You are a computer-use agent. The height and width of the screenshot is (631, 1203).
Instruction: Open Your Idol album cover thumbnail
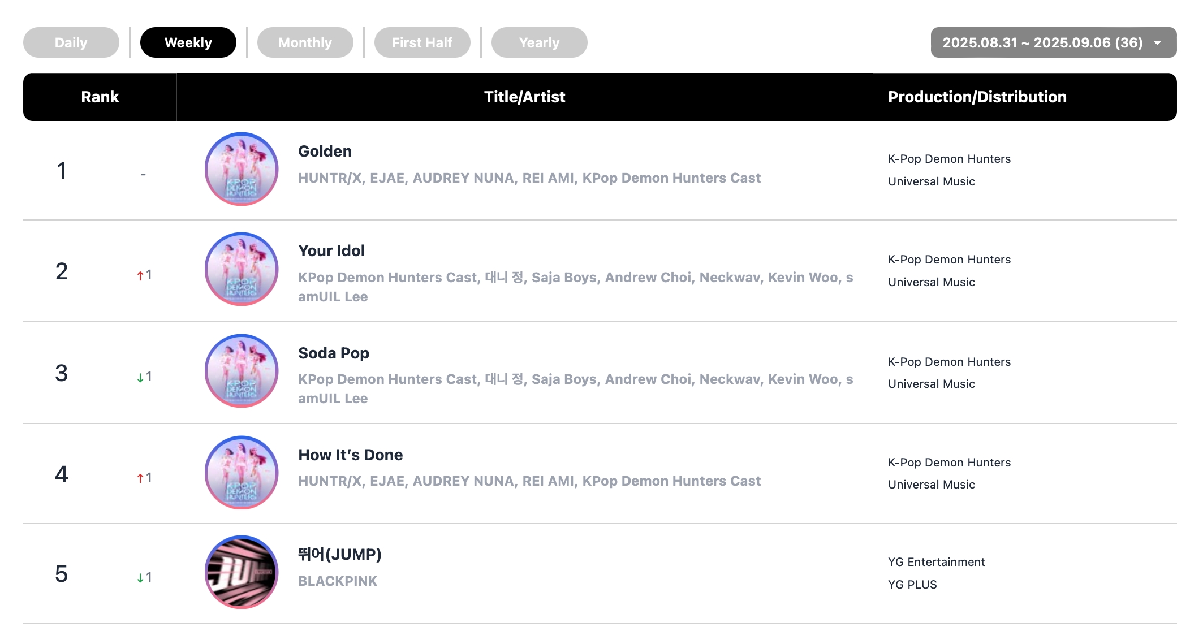coord(242,269)
